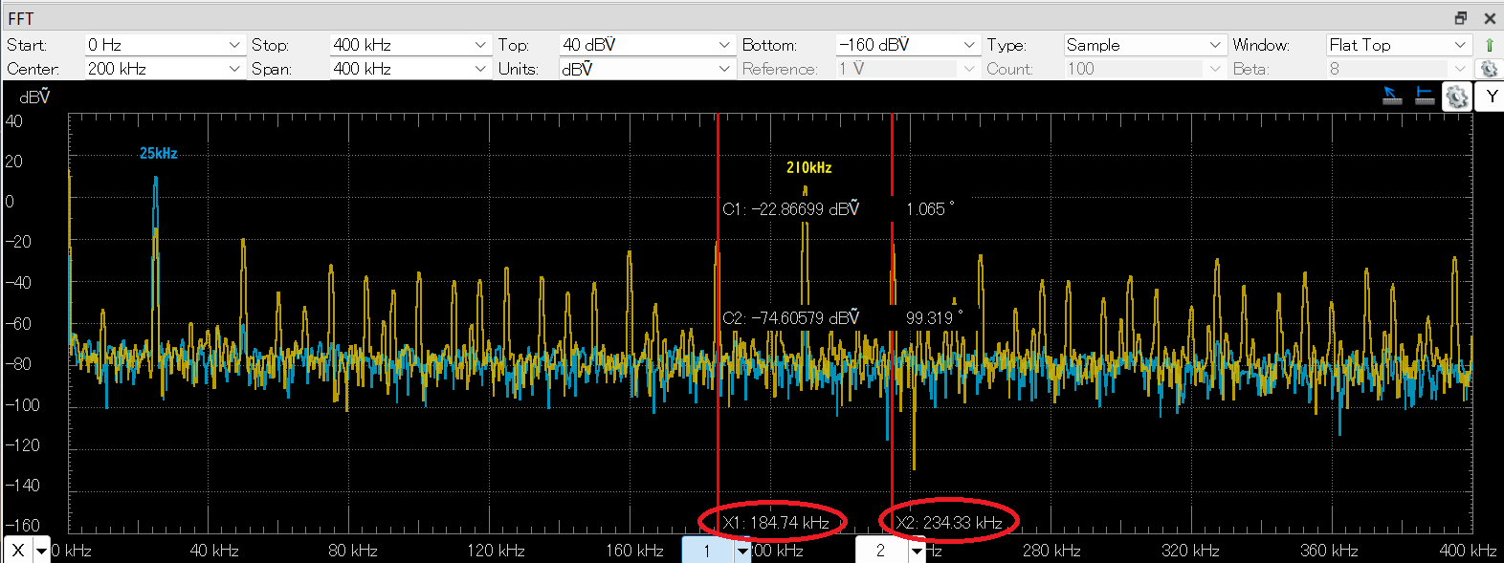Select the blue arrow cursor tool icon
Image resolution: width=1504 pixels, height=563 pixels.
[x=1393, y=96]
